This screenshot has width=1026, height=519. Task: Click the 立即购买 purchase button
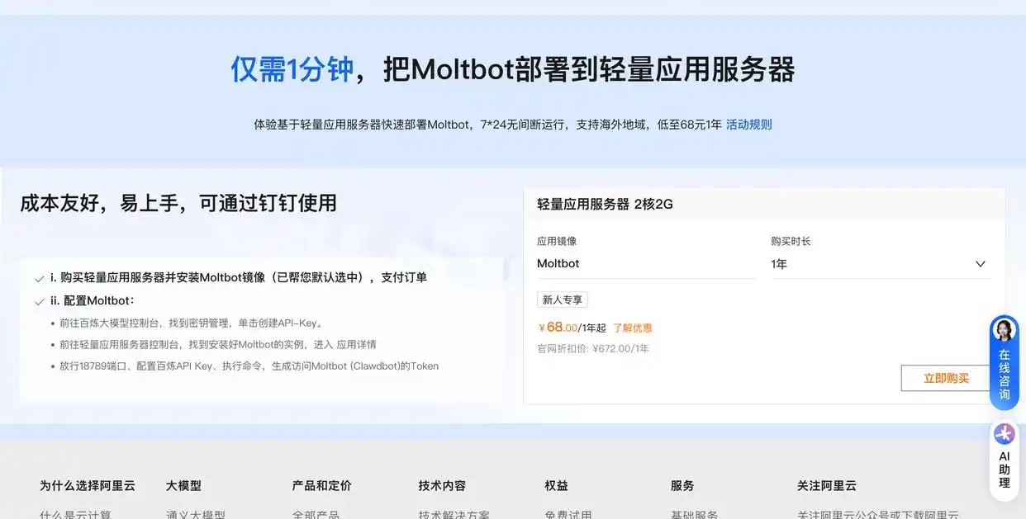click(944, 377)
